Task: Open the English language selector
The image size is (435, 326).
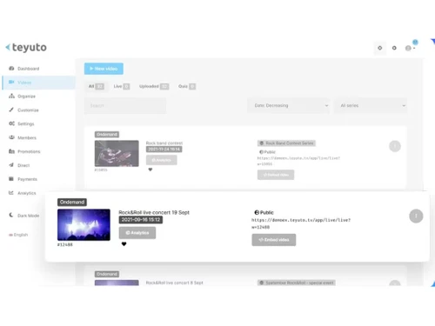Action: click(18, 235)
